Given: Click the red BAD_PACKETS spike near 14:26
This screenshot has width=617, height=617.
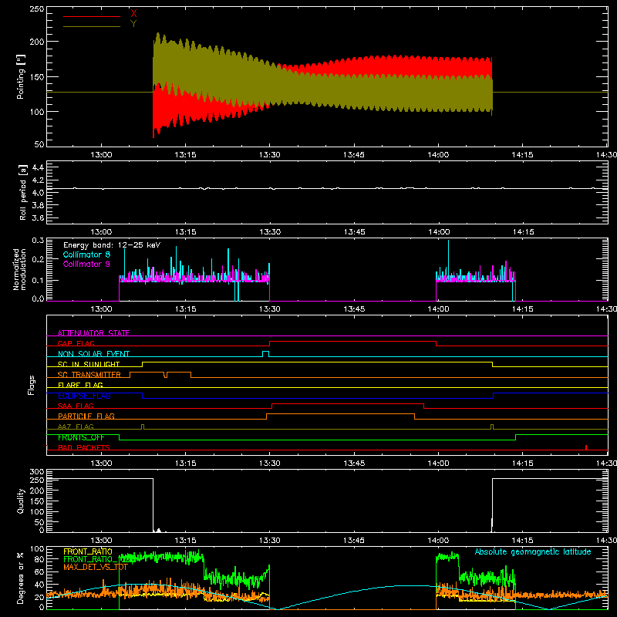Looking at the screenshot, I should pos(586,447).
